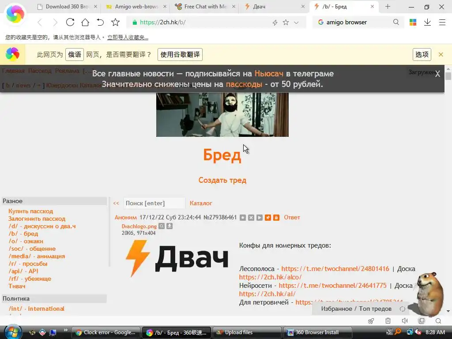Click the search magnifier in search box
Viewport: 452px width, 339px height.
(396, 22)
